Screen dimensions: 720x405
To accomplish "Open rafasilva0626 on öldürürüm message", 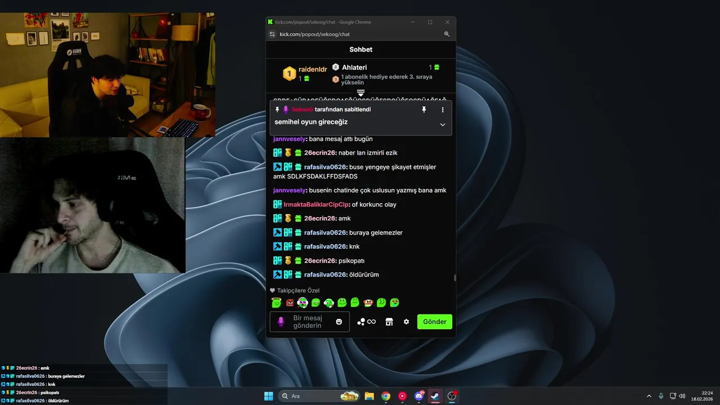I will [325, 274].
